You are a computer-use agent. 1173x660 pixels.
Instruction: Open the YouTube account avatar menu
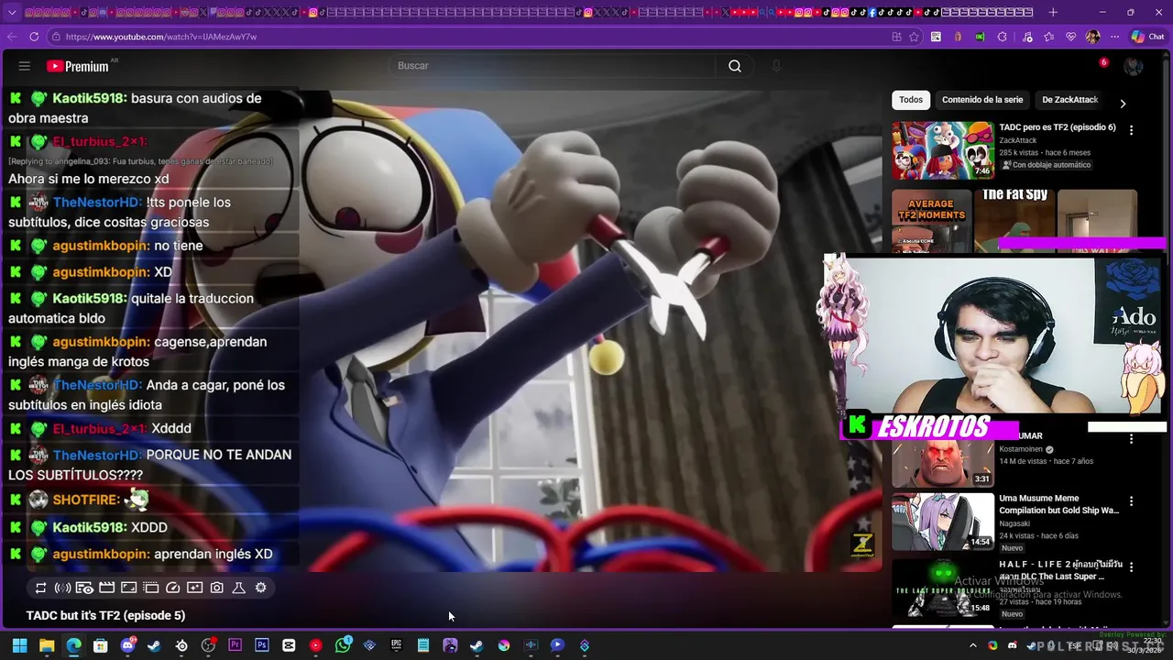pos(1134,66)
